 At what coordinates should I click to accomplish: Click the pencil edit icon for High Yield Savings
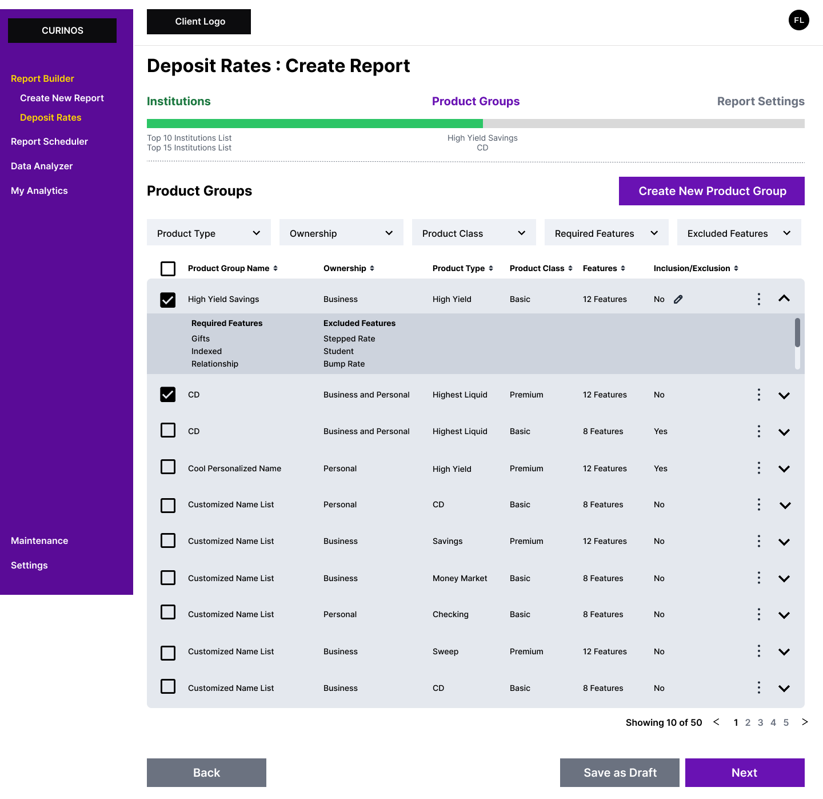pos(678,299)
